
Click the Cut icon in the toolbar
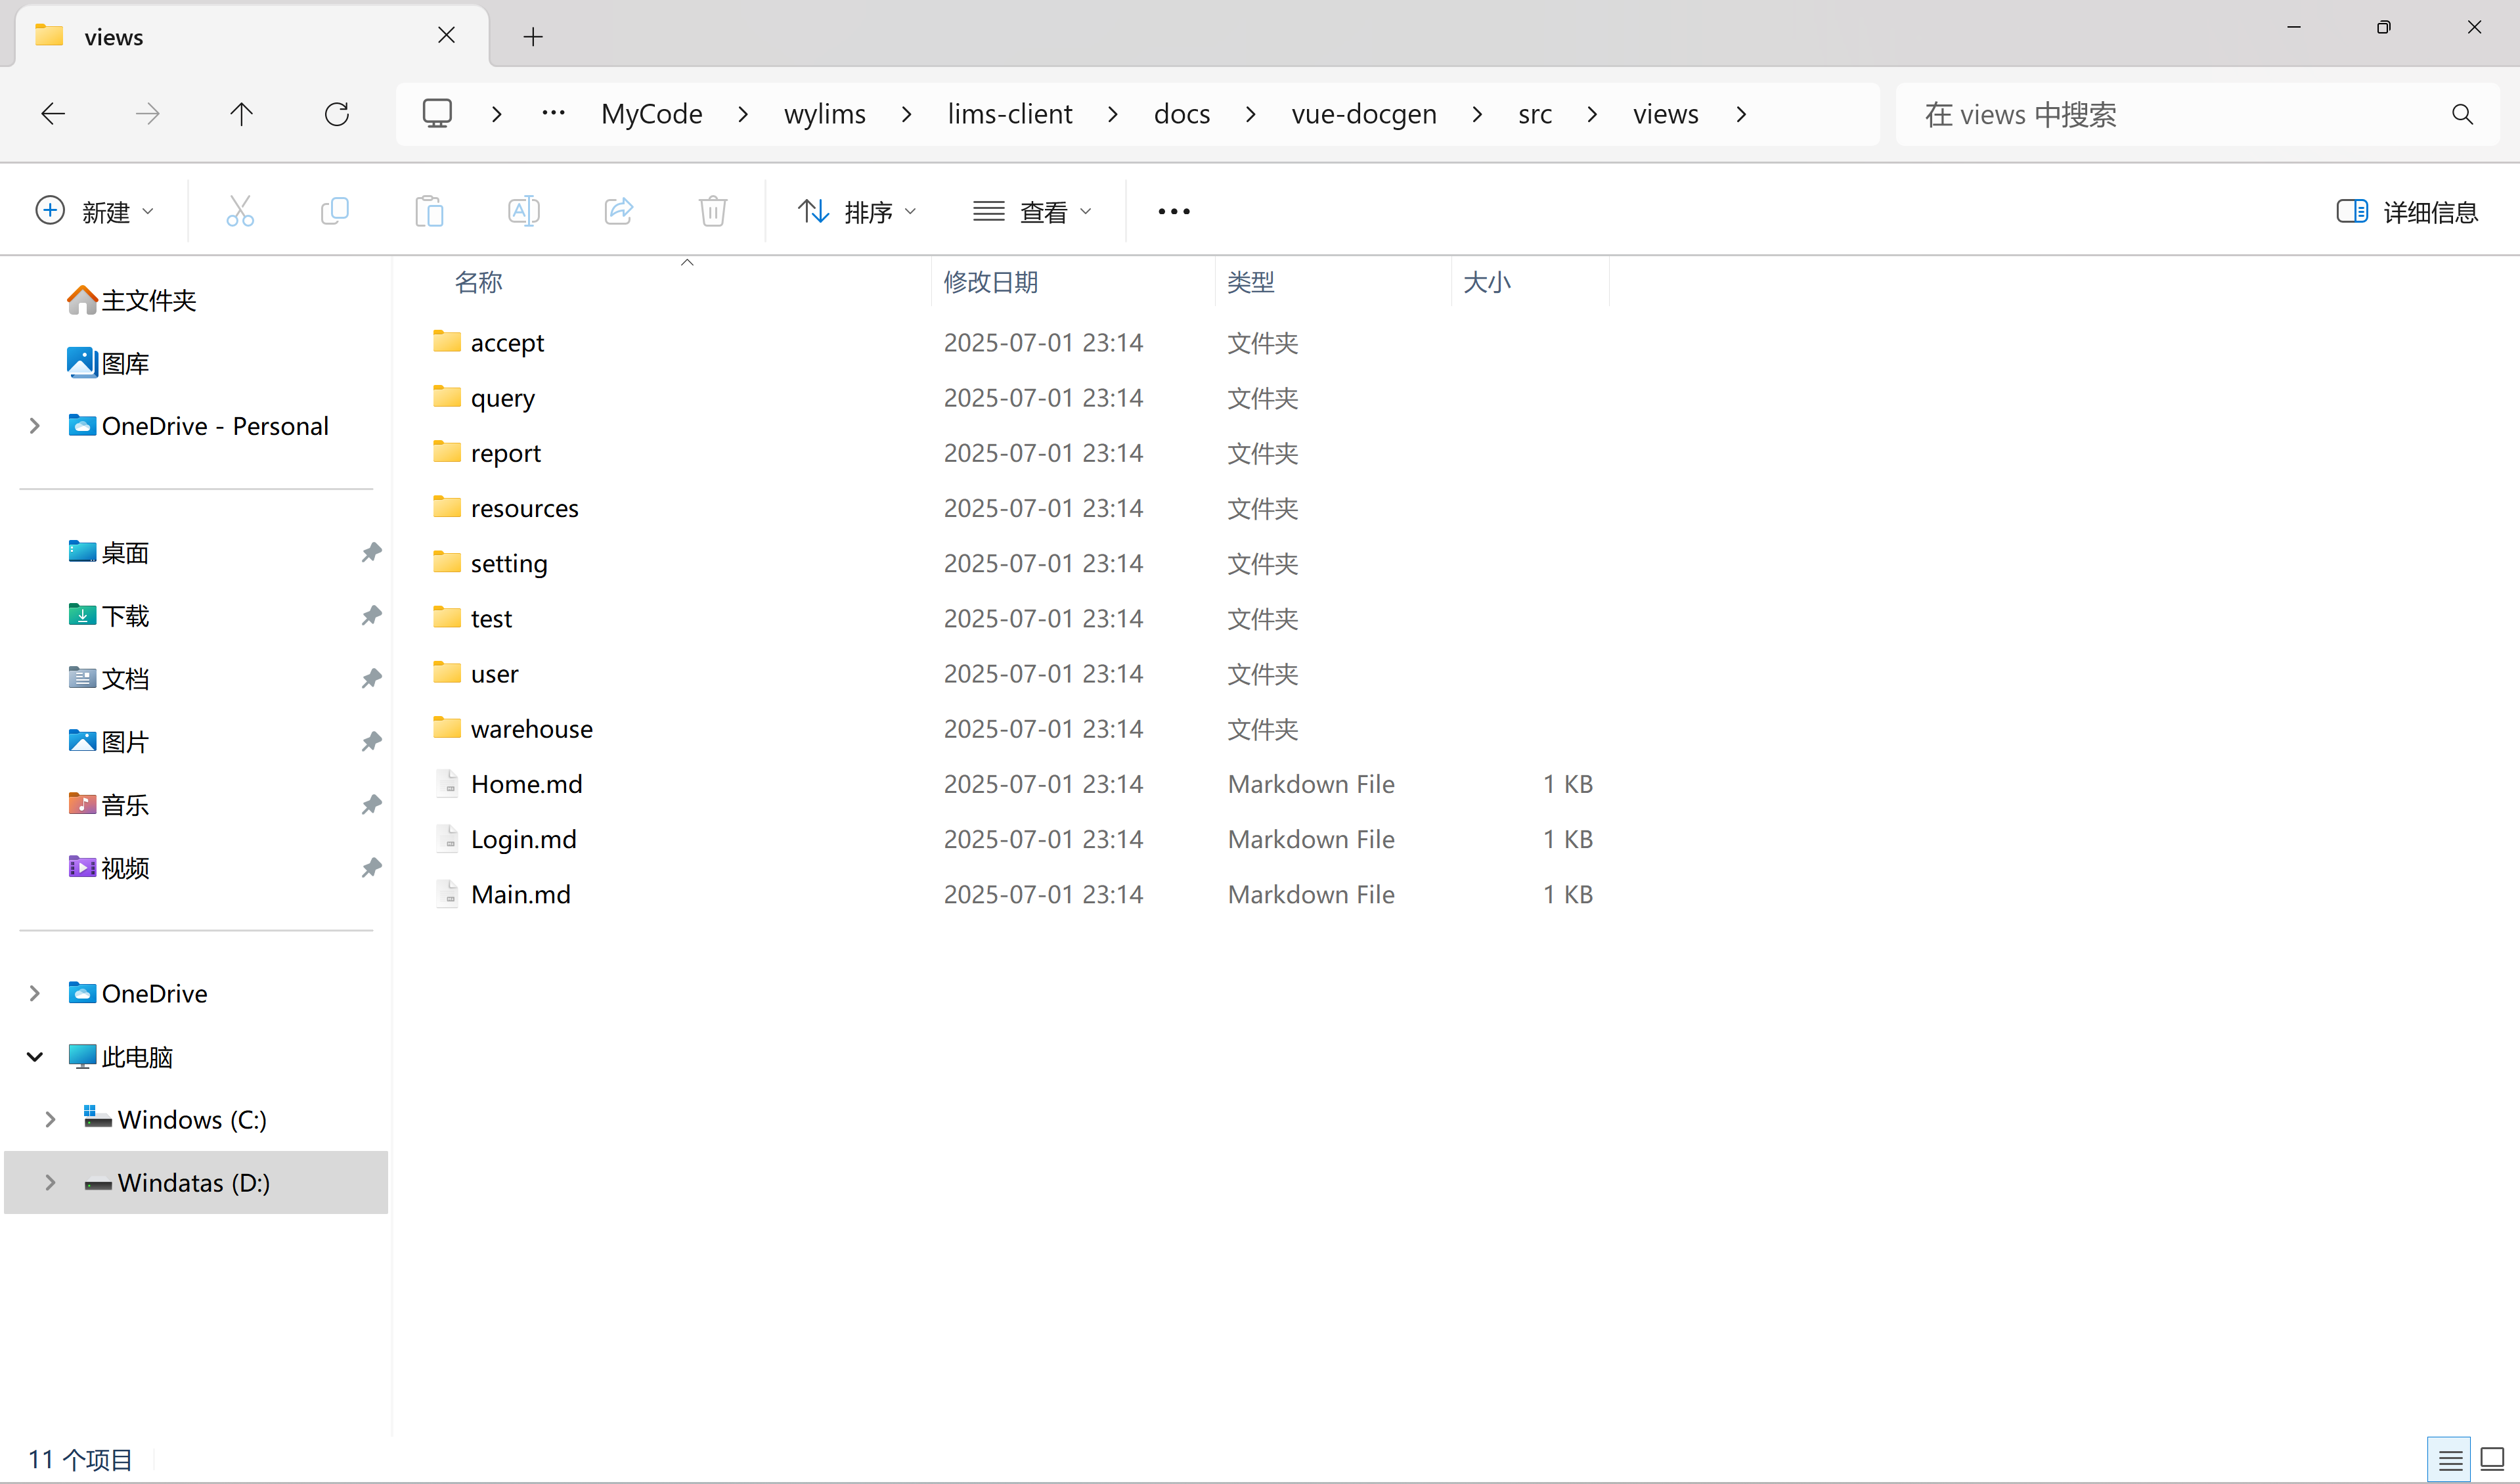pyautogui.click(x=240, y=211)
